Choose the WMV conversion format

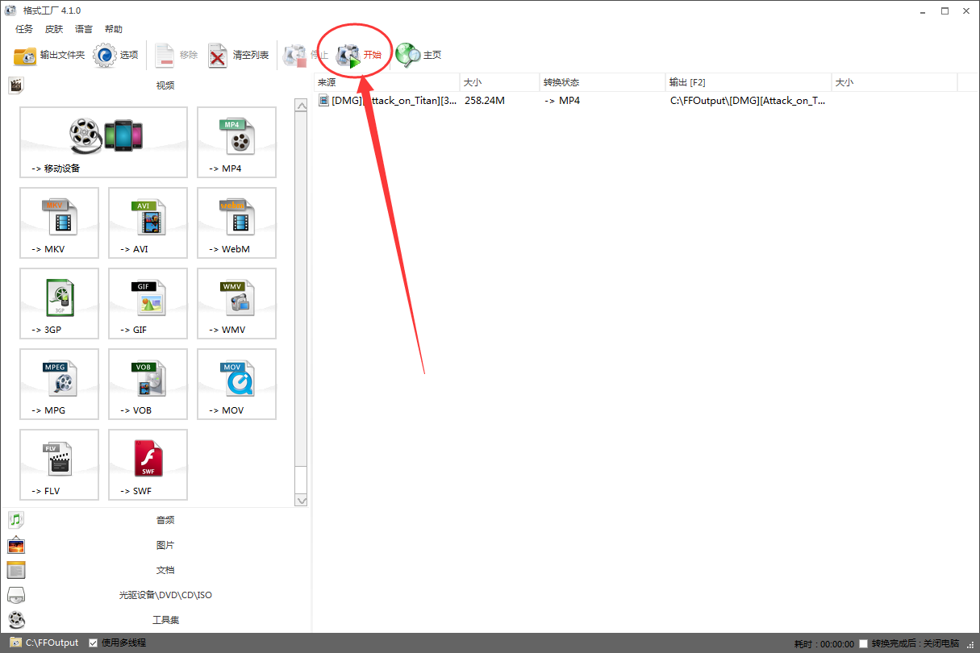coord(236,304)
